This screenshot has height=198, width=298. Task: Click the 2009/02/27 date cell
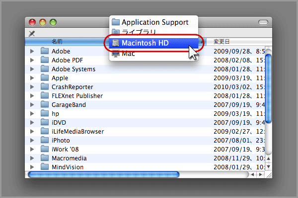pyautogui.click(x=239, y=132)
